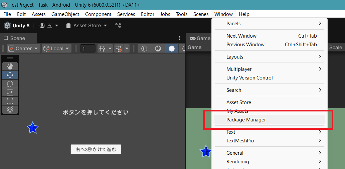This screenshot has width=345, height=169.
Task: Open the Assets menu
Action: click(x=39, y=14)
